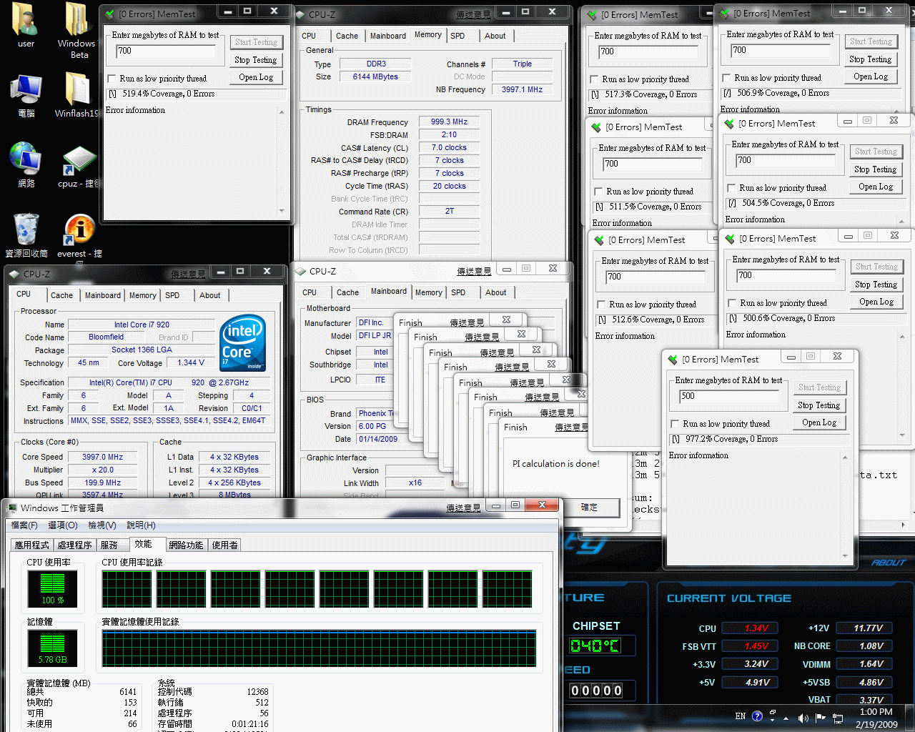Image resolution: width=915 pixels, height=732 pixels.
Task: Click the network connection tray icon
Action: 838,717
